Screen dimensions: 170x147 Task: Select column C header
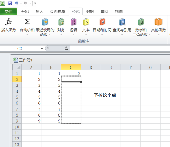pyautogui.click(x=71, y=67)
